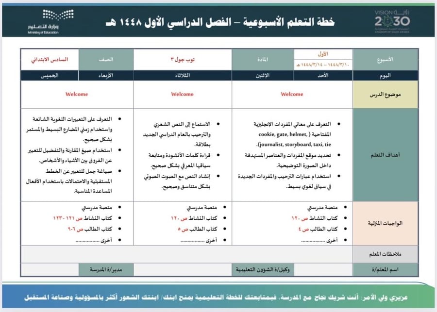Click the "اسم المعلم/ة" label
Image resolution: width=437 pixels, height=312 pixels.
[x=385, y=270]
